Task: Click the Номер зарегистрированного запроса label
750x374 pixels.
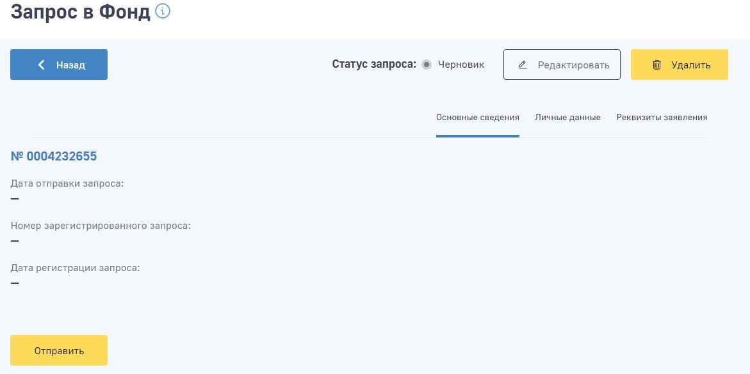Action: [101, 226]
